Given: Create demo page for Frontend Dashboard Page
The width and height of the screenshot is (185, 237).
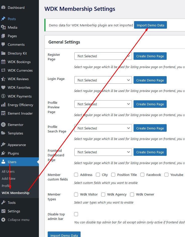Looking at the screenshot, I should (x=150, y=152).
